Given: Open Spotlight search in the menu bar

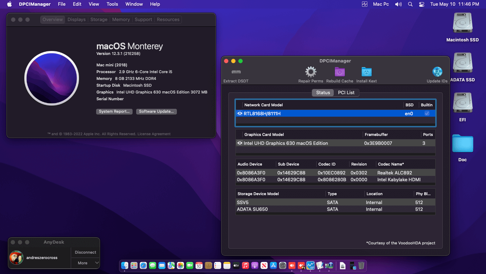Looking at the screenshot, I should pyautogui.click(x=410, y=4).
